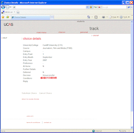Open the Tools menu
Screen dimensions: 134x133
click(x=125, y=17)
